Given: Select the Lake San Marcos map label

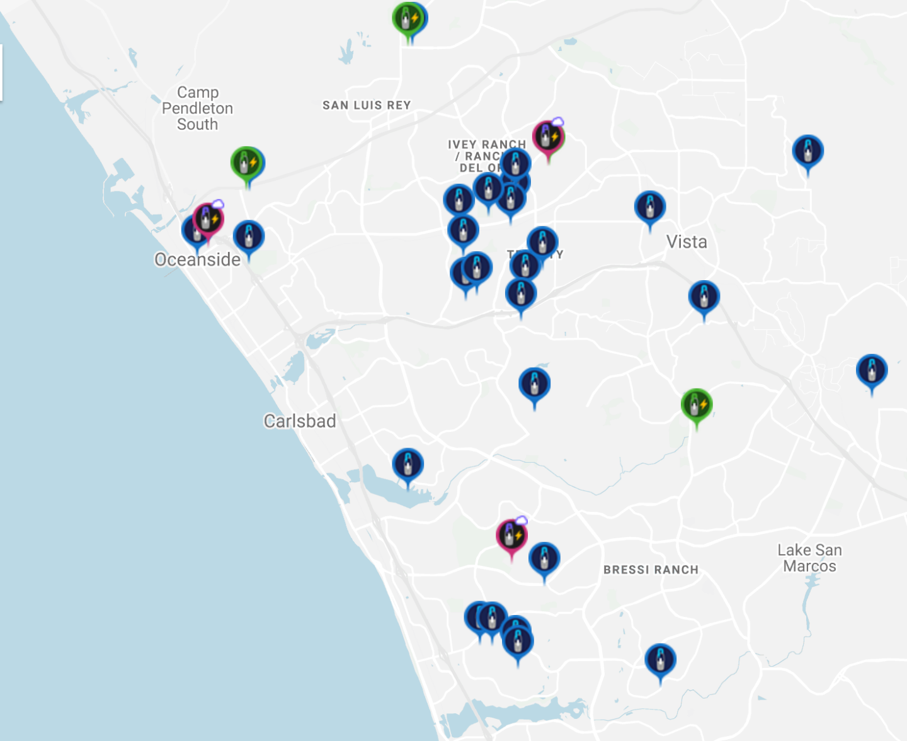Looking at the screenshot, I should [809, 558].
